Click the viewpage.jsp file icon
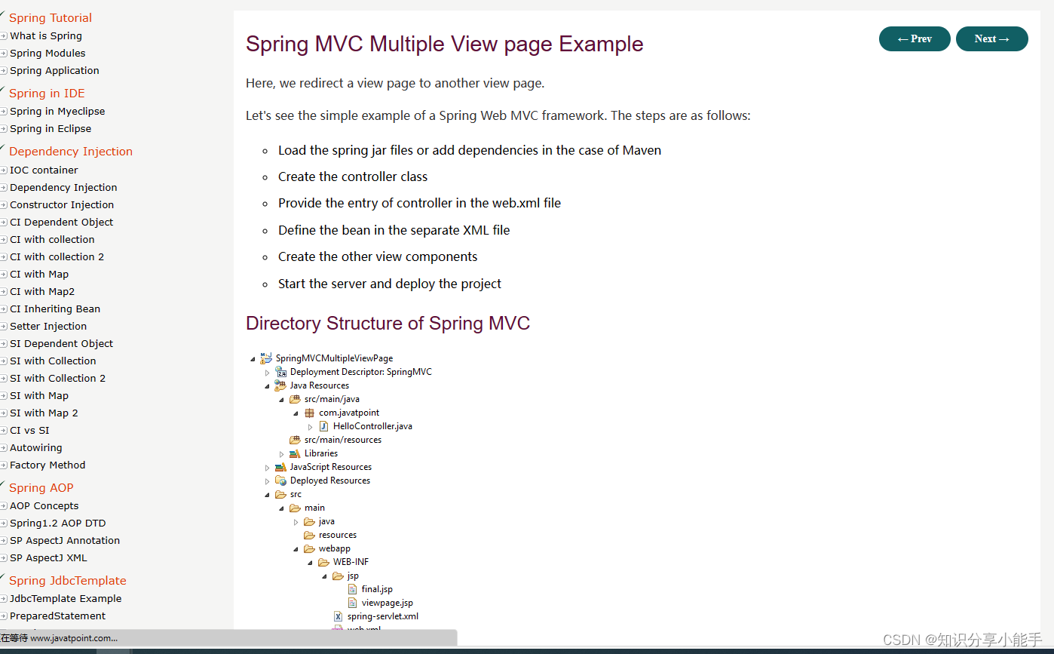The image size is (1054, 654). coord(352,603)
